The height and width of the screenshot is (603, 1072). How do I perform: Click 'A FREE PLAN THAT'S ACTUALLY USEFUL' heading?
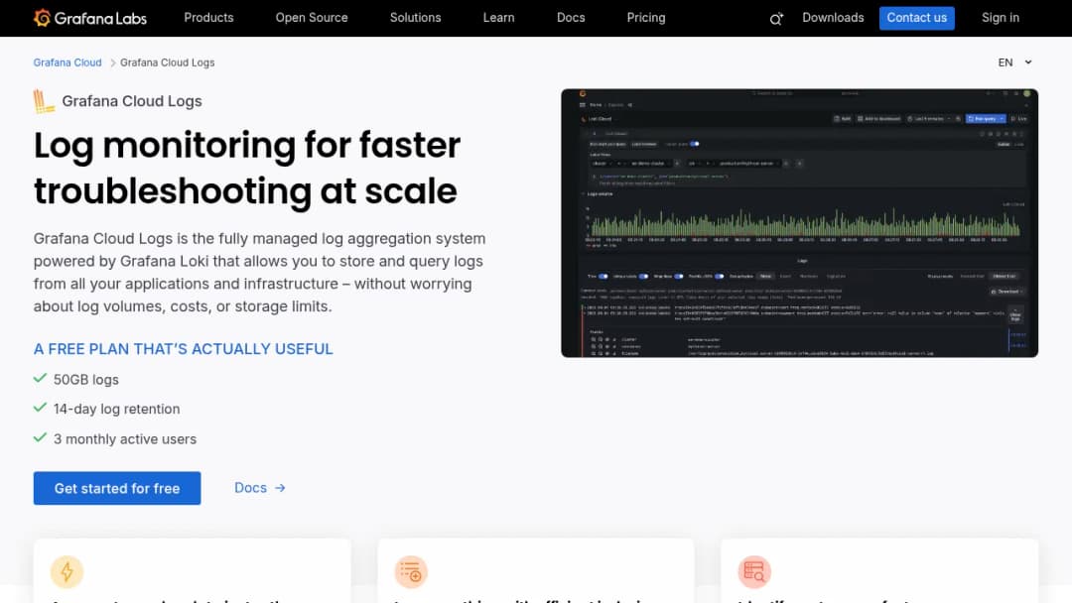pos(184,349)
